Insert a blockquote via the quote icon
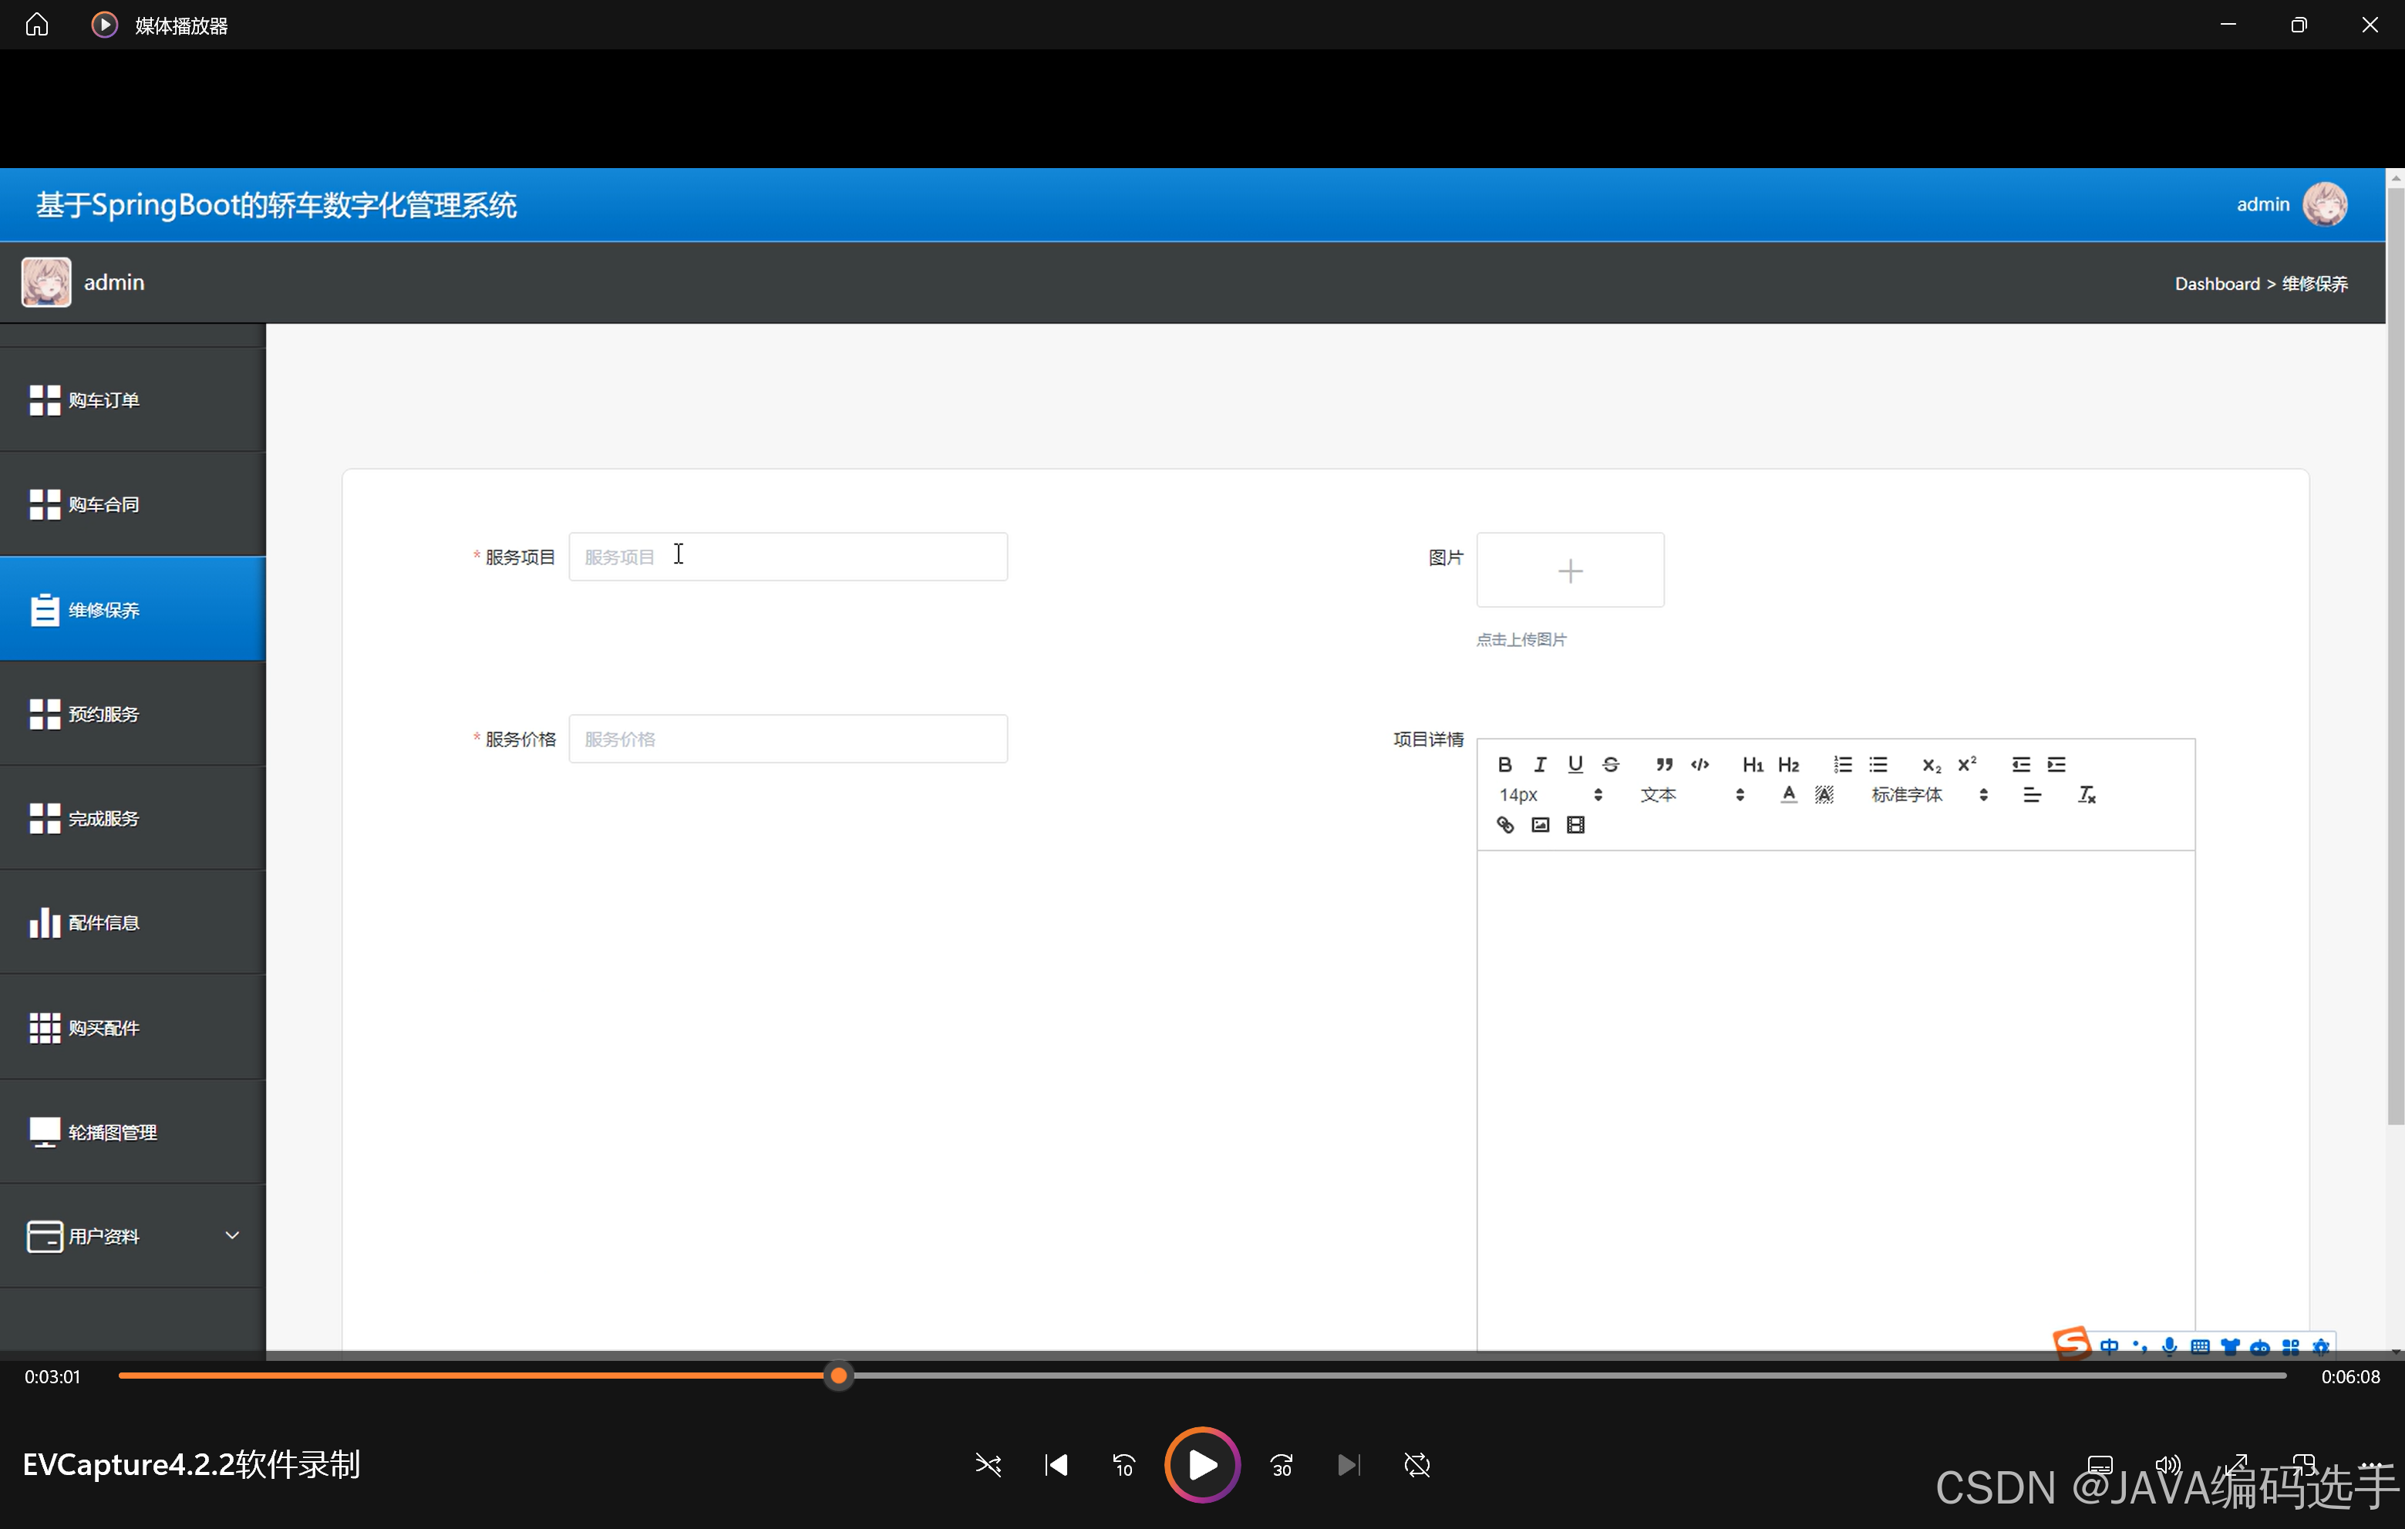 1663,765
